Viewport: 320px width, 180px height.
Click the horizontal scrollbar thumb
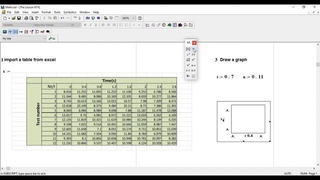8,168
